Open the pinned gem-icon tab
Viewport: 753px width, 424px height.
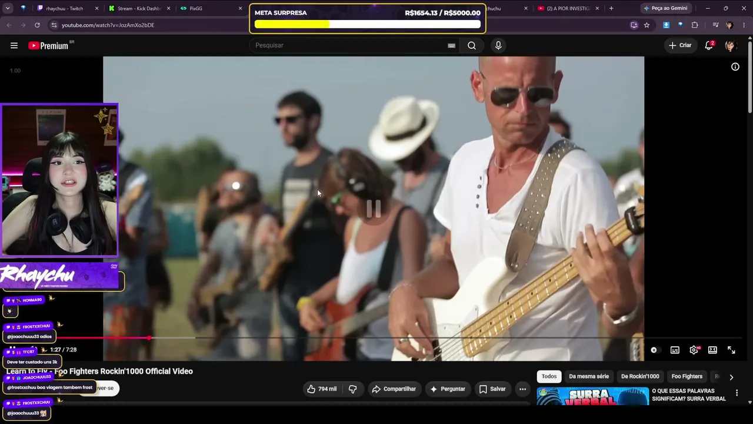tap(23, 8)
